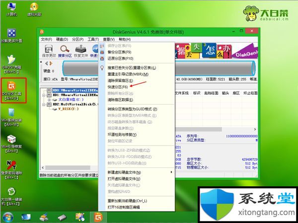Choose 备份分区表(F9) menu entry
The height and width of the screenshot is (223, 298).
(x=137, y=52)
